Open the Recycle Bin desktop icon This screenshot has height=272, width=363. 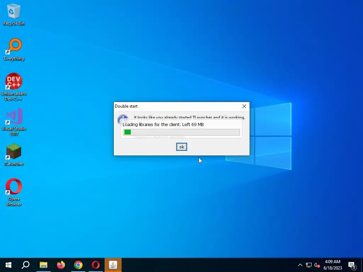coord(14,14)
